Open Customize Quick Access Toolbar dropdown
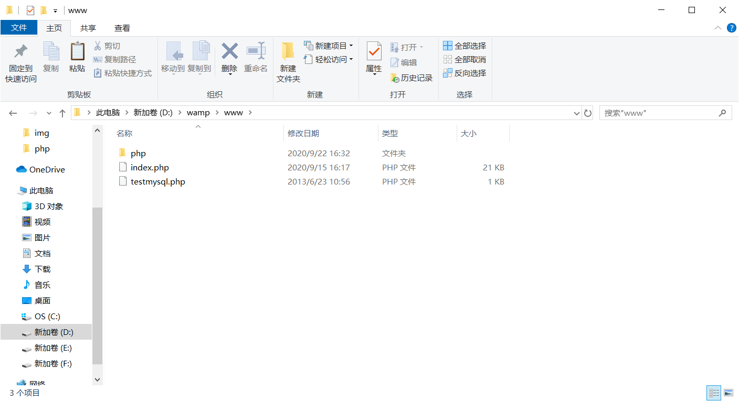 (55, 10)
